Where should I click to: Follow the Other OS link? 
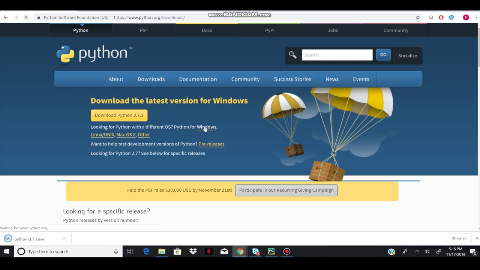144,135
